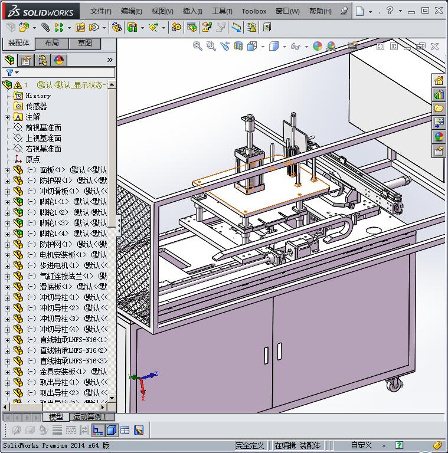
Task: Open the Custom Properties task pane icon
Action: pyautogui.click(x=439, y=151)
